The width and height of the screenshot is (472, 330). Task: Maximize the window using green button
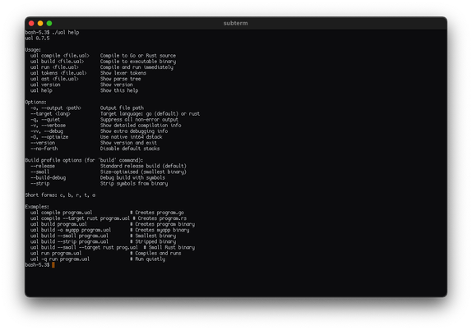(49, 23)
